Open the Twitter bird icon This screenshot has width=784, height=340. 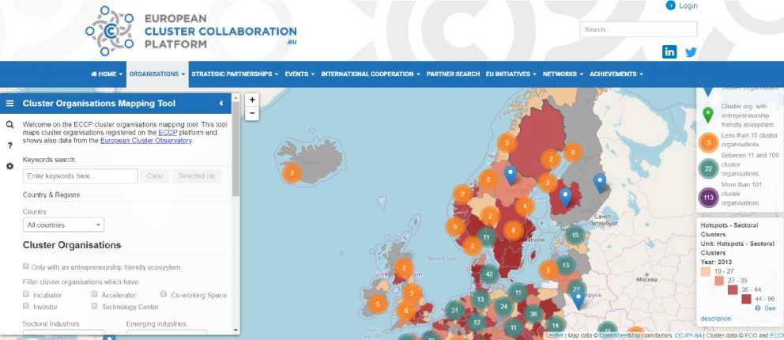(x=691, y=52)
